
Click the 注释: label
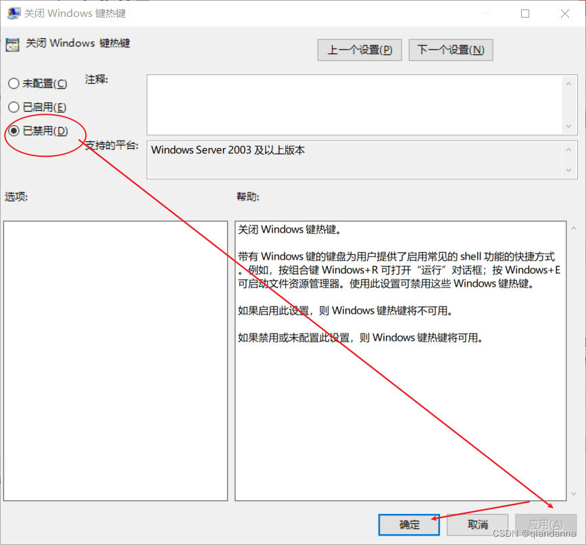(97, 79)
